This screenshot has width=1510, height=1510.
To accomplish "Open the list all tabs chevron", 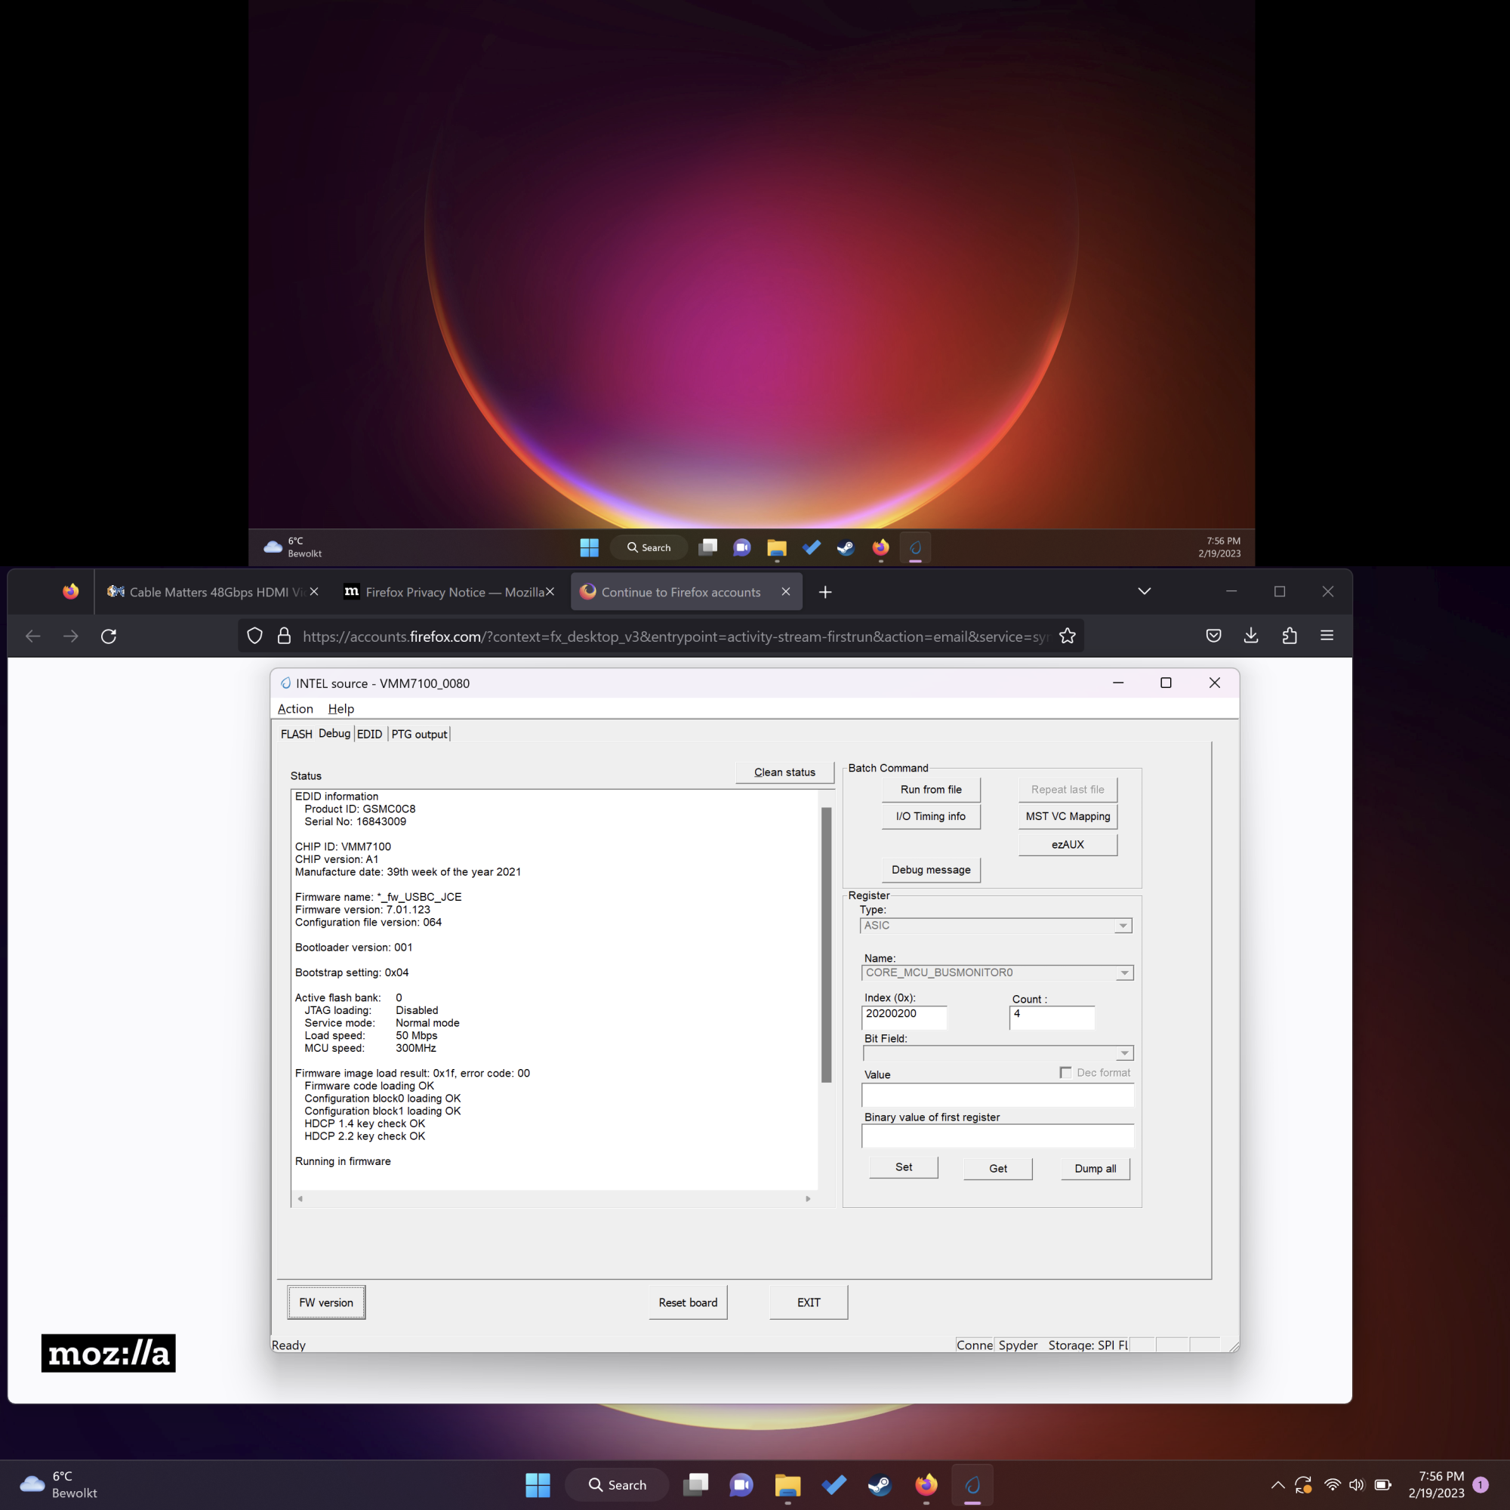I will pos(1145,592).
